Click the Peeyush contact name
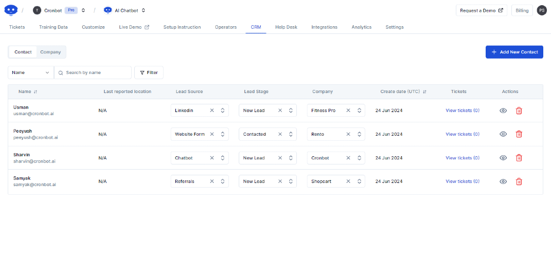This screenshot has width=551, height=257. 23,131
